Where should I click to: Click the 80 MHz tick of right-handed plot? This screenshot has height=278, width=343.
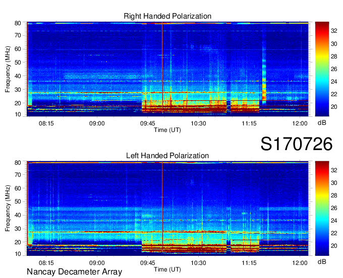click(x=18, y=23)
